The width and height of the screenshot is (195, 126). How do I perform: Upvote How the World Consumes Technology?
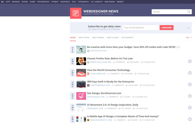[x=73, y=71]
